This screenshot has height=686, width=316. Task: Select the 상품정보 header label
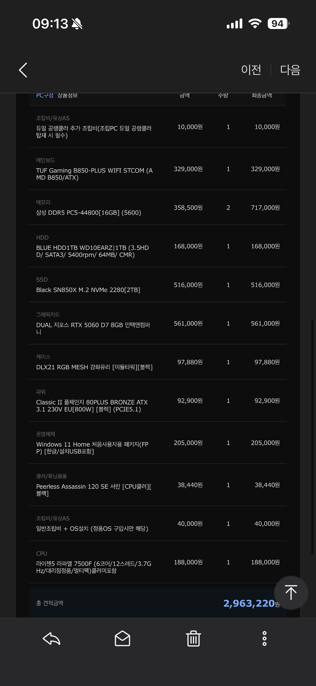pos(68,96)
